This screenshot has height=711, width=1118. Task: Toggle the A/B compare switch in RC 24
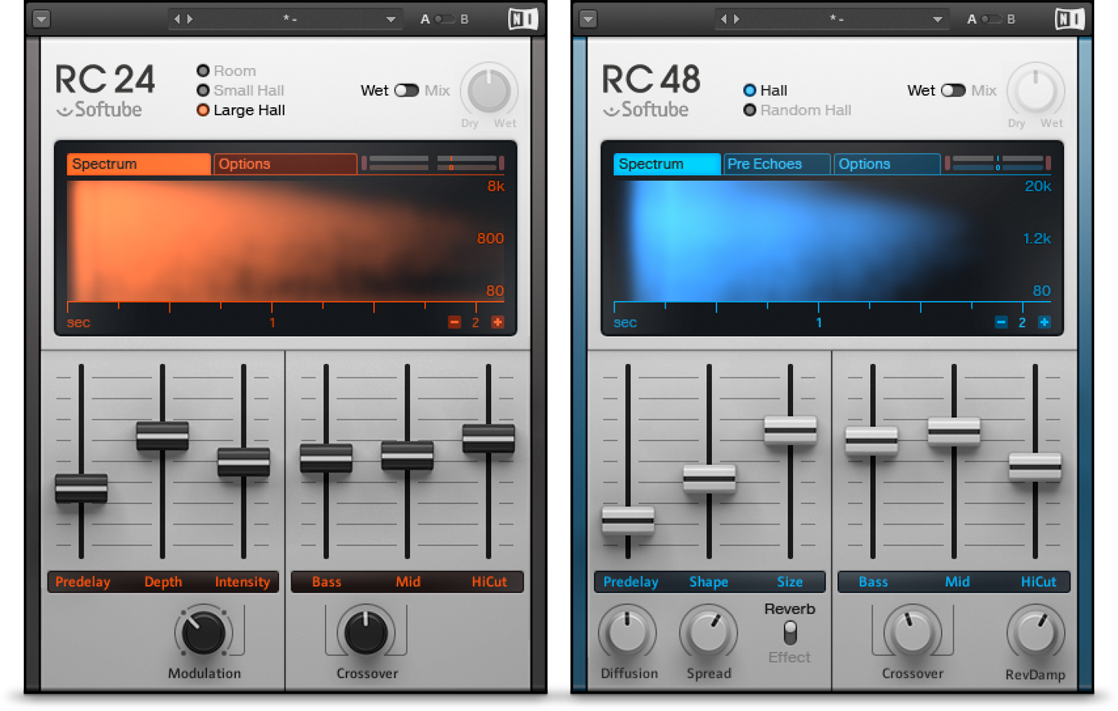[444, 19]
